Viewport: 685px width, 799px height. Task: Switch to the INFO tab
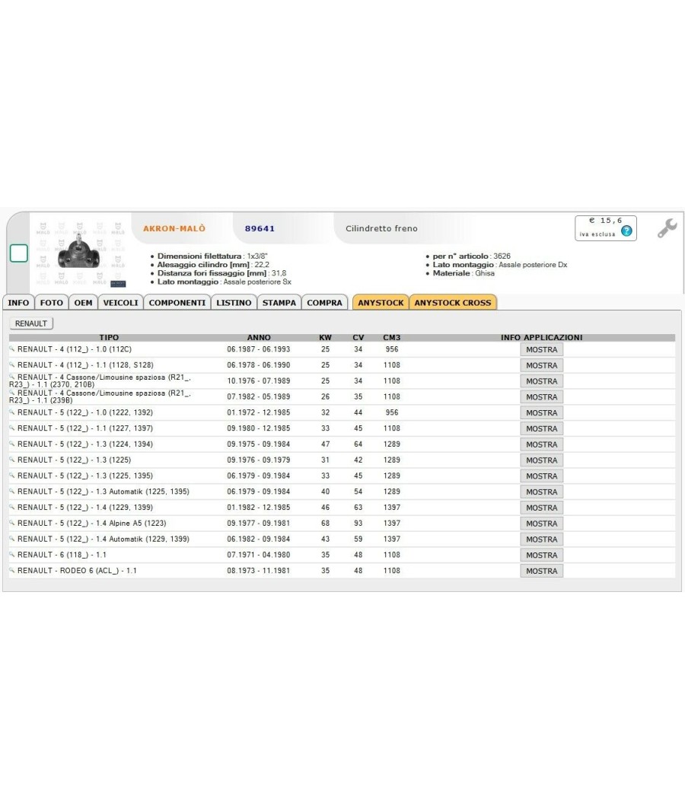pos(18,303)
